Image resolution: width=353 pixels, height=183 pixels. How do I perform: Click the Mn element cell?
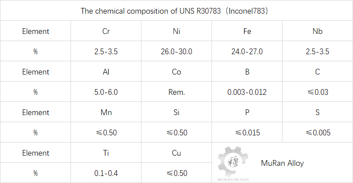[106, 112]
